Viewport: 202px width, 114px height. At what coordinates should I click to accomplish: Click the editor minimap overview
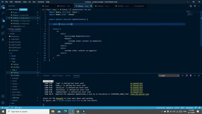click(193, 13)
